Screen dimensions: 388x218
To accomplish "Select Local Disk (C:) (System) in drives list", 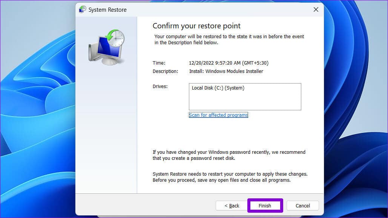I will [218, 88].
